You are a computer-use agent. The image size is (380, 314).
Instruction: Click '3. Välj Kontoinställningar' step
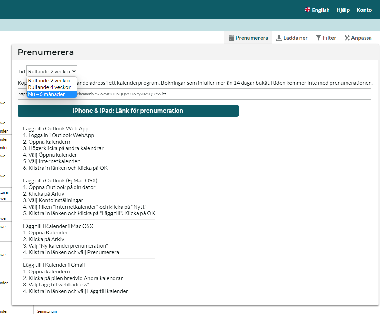(x=53, y=200)
